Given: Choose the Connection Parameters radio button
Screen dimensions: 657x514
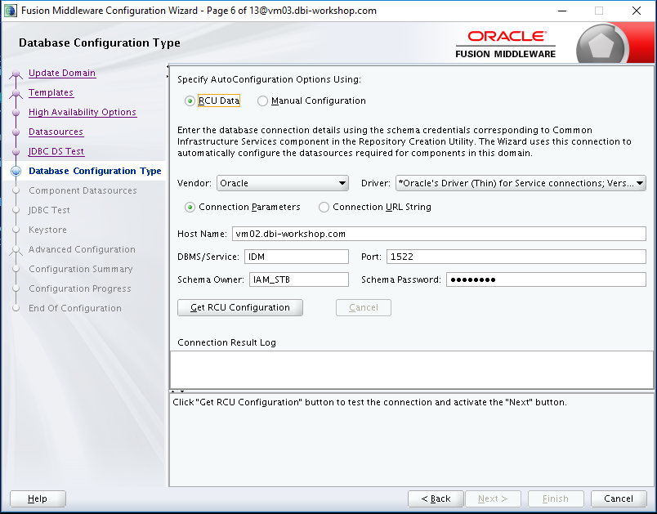Looking at the screenshot, I should pos(190,208).
